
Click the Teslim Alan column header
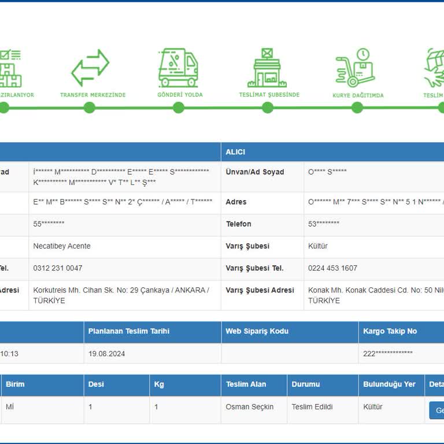click(254, 384)
